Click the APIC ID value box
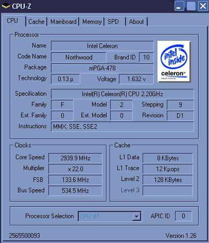The width and height of the screenshot is (209, 243). [x=183, y=216]
